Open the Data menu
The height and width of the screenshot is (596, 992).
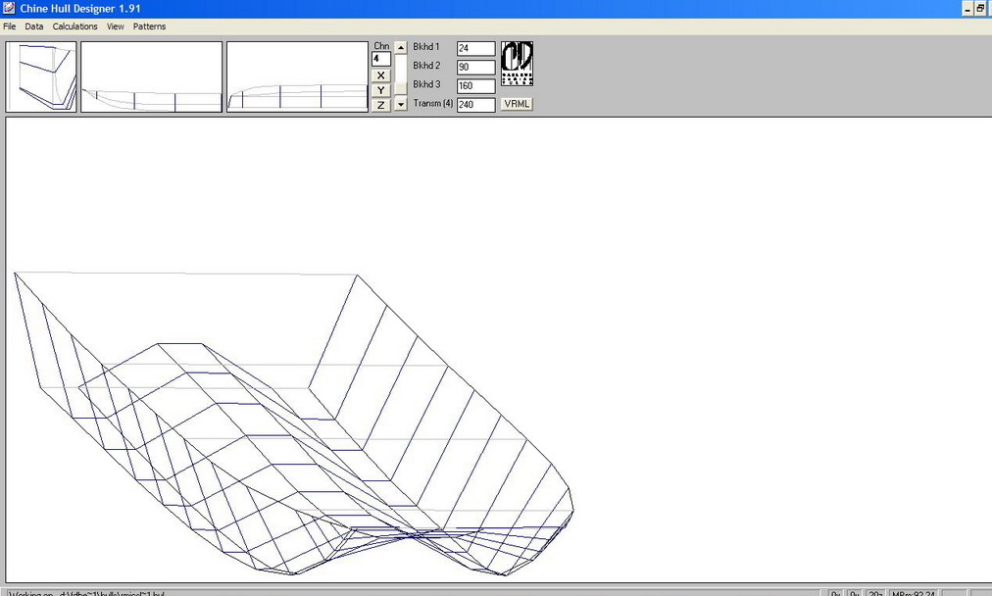34,26
